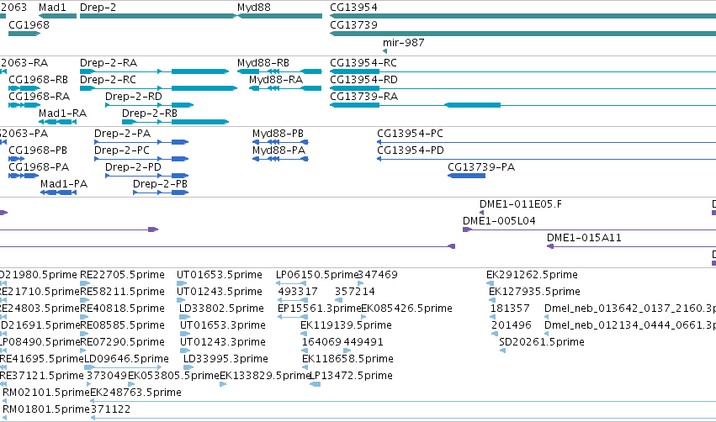Click protein CG1968-PA
716x422 pixels.
click(24, 176)
